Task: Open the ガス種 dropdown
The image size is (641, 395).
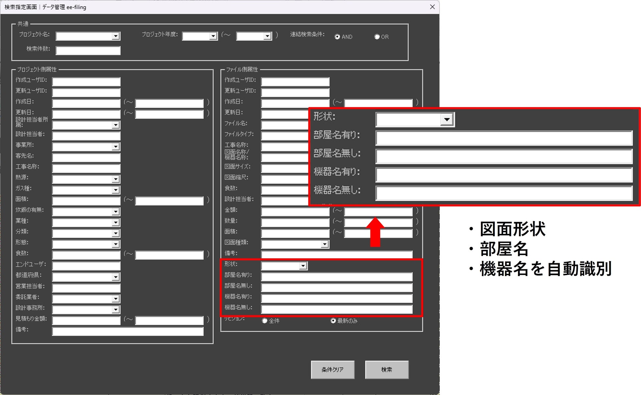Action: click(115, 190)
